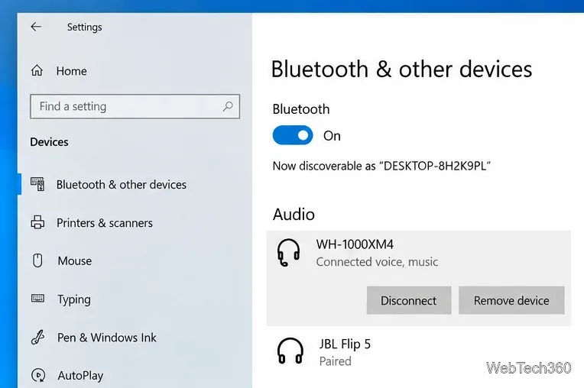
Task: Click the Connected voice, music status
Action: tap(377, 262)
